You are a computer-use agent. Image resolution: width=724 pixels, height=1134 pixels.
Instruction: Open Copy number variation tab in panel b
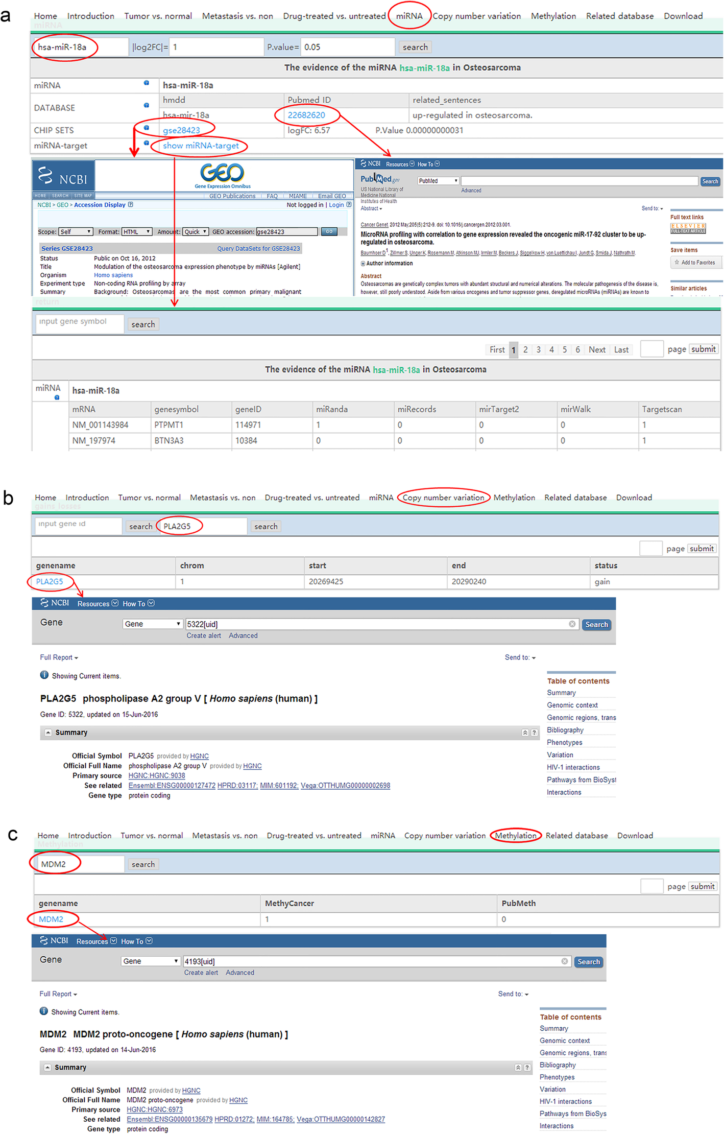pos(443,498)
